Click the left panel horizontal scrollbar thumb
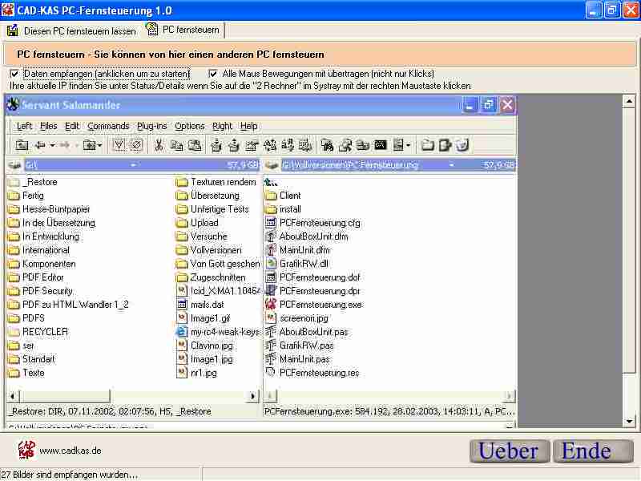This screenshot has height=481, width=641. (x=65, y=395)
